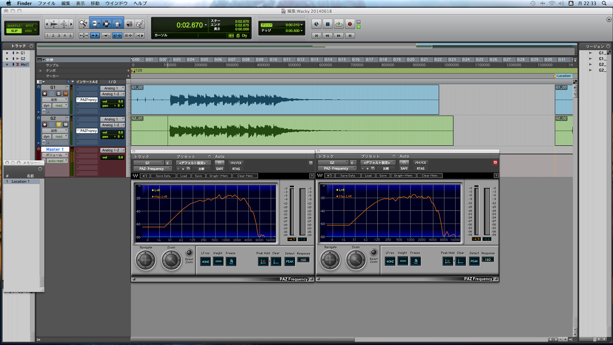Enable SHUFFLE edit mode
The height and width of the screenshot is (345, 613).
14,26
